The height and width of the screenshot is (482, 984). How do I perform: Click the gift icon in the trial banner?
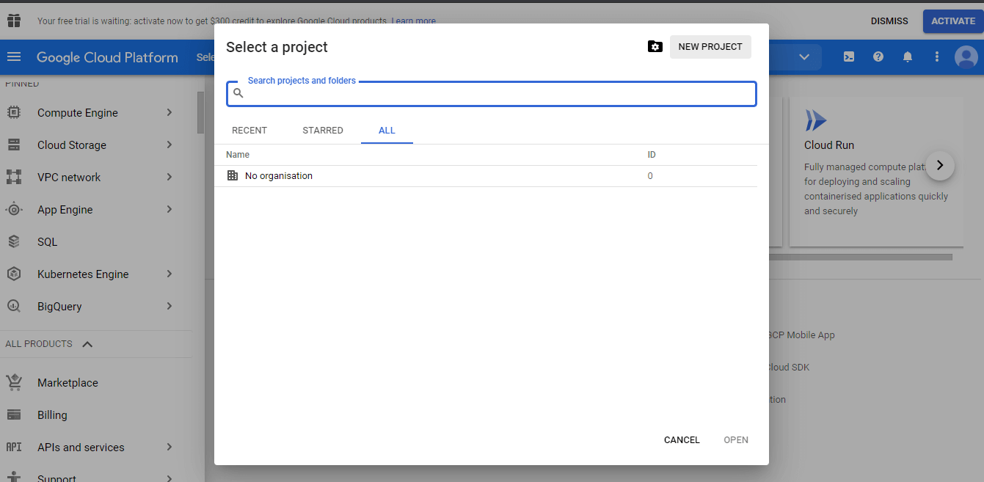[x=13, y=21]
